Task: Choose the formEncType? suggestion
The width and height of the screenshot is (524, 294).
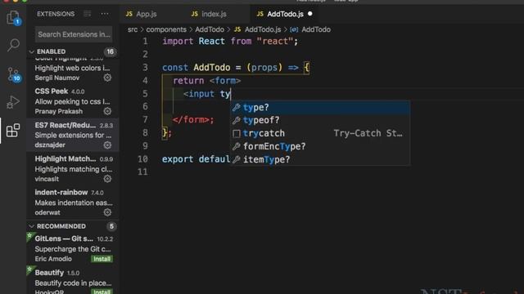Action: click(x=320, y=146)
